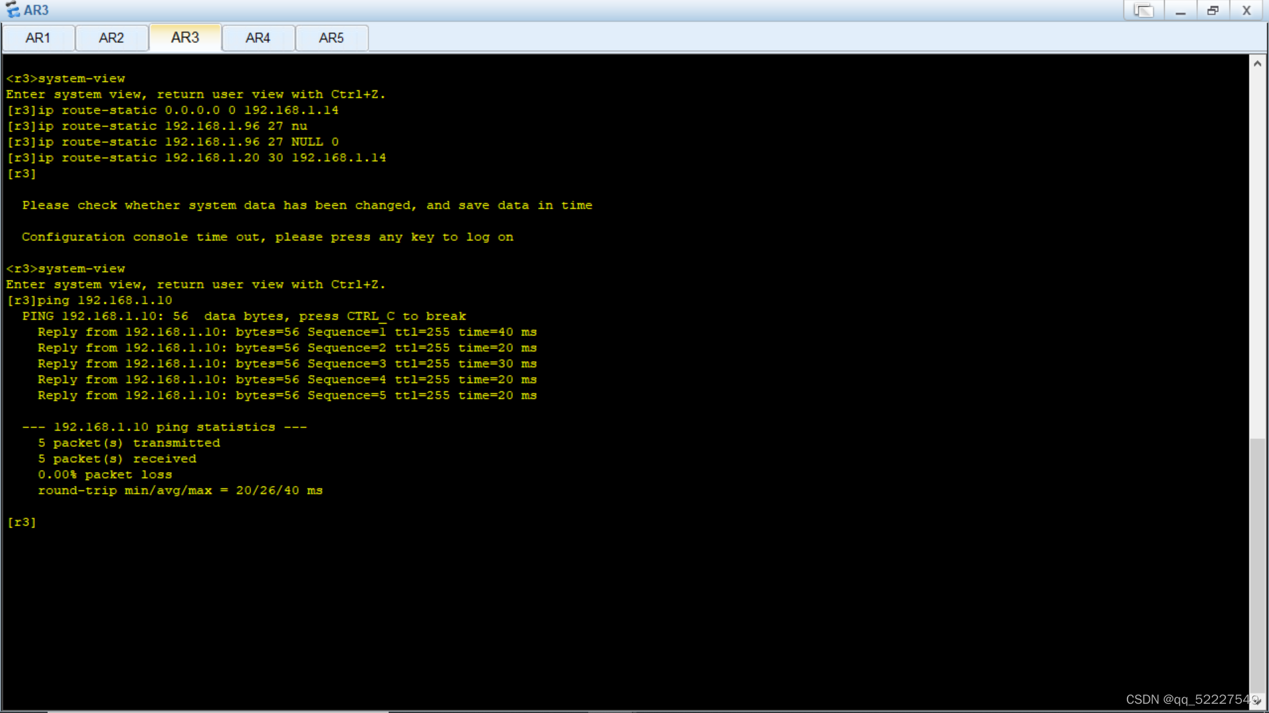Click the scroll down arrow of terminal

tap(1257, 701)
